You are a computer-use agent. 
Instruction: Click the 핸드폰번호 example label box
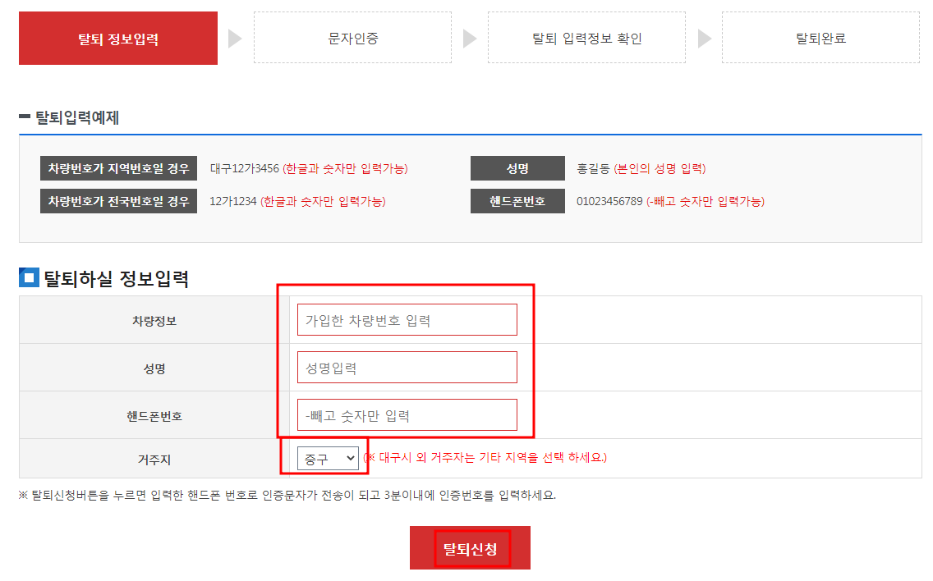pyautogui.click(x=517, y=200)
